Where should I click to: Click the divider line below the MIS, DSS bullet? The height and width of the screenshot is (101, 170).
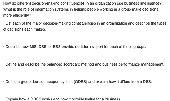click(85, 55)
